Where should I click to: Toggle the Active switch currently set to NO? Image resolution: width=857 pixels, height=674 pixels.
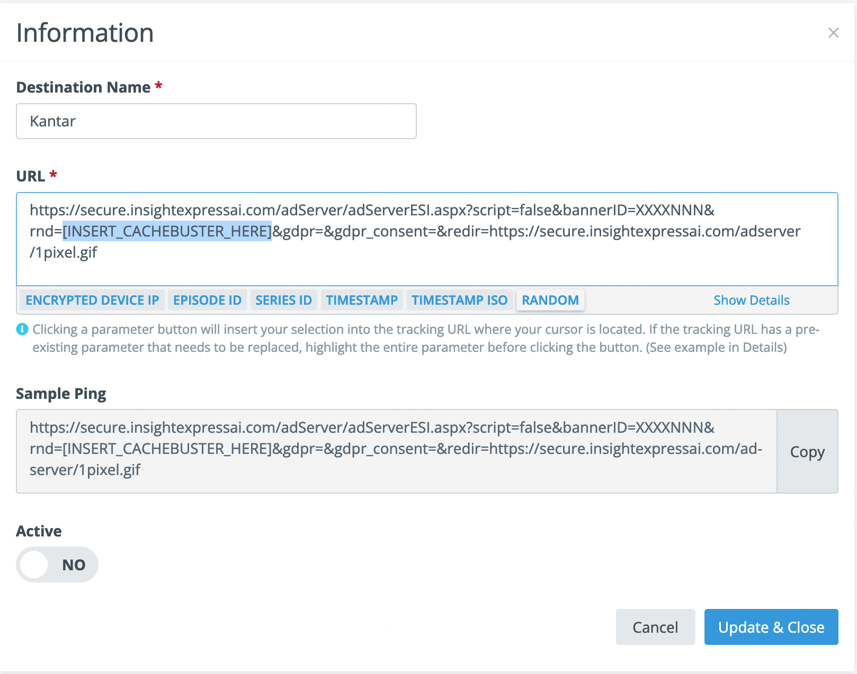click(57, 564)
